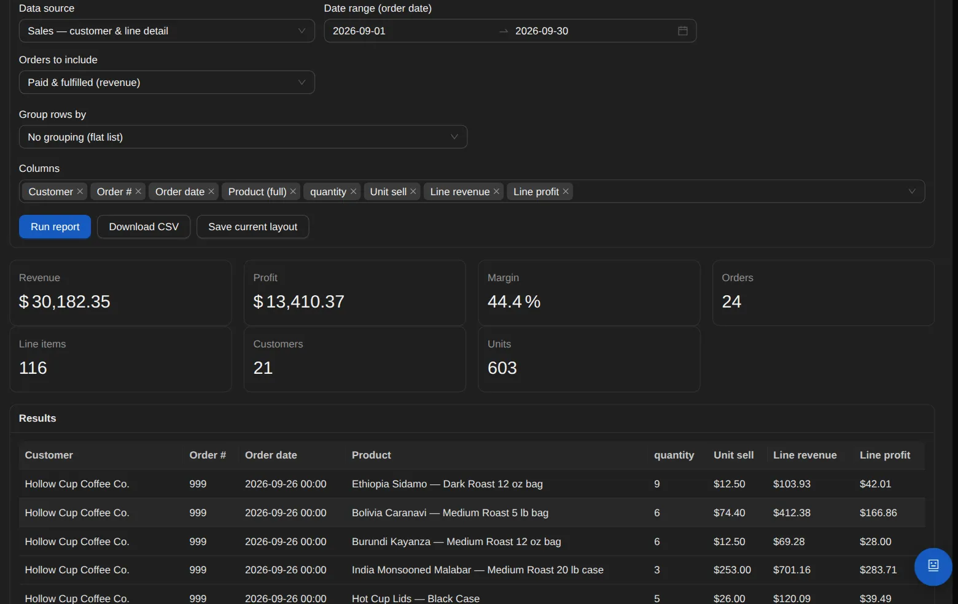Remove the Product (full) column tag
958x604 pixels.
click(293, 192)
